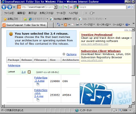
Task: Download FolderSize-x64-2.4.msi file link
Action: pyautogui.click(x=41, y=93)
